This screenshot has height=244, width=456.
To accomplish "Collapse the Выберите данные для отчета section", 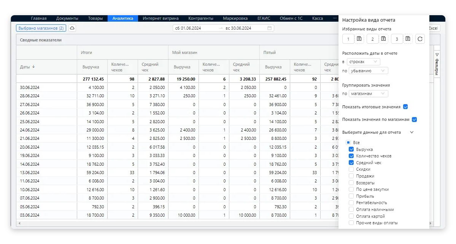I will click(x=411, y=132).
